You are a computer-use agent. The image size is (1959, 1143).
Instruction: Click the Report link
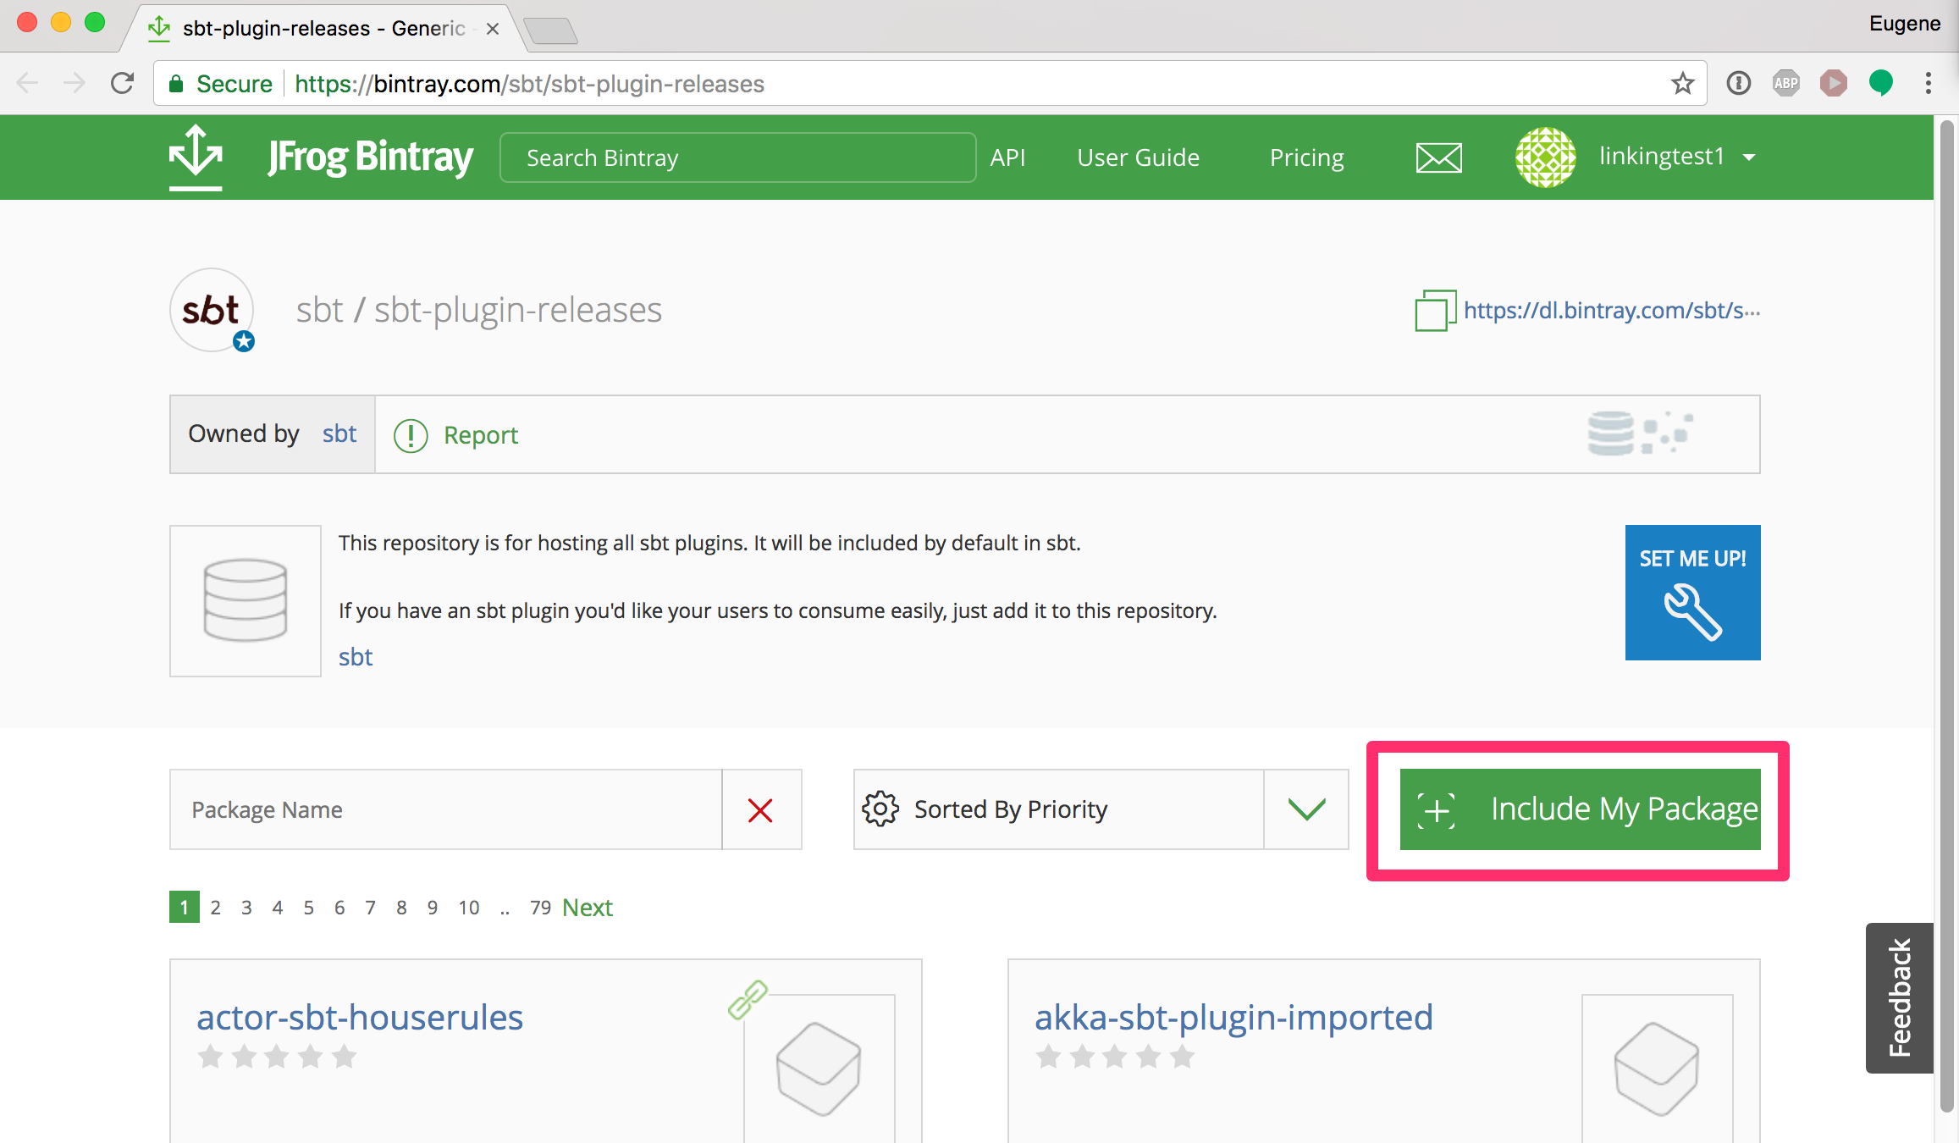point(480,435)
